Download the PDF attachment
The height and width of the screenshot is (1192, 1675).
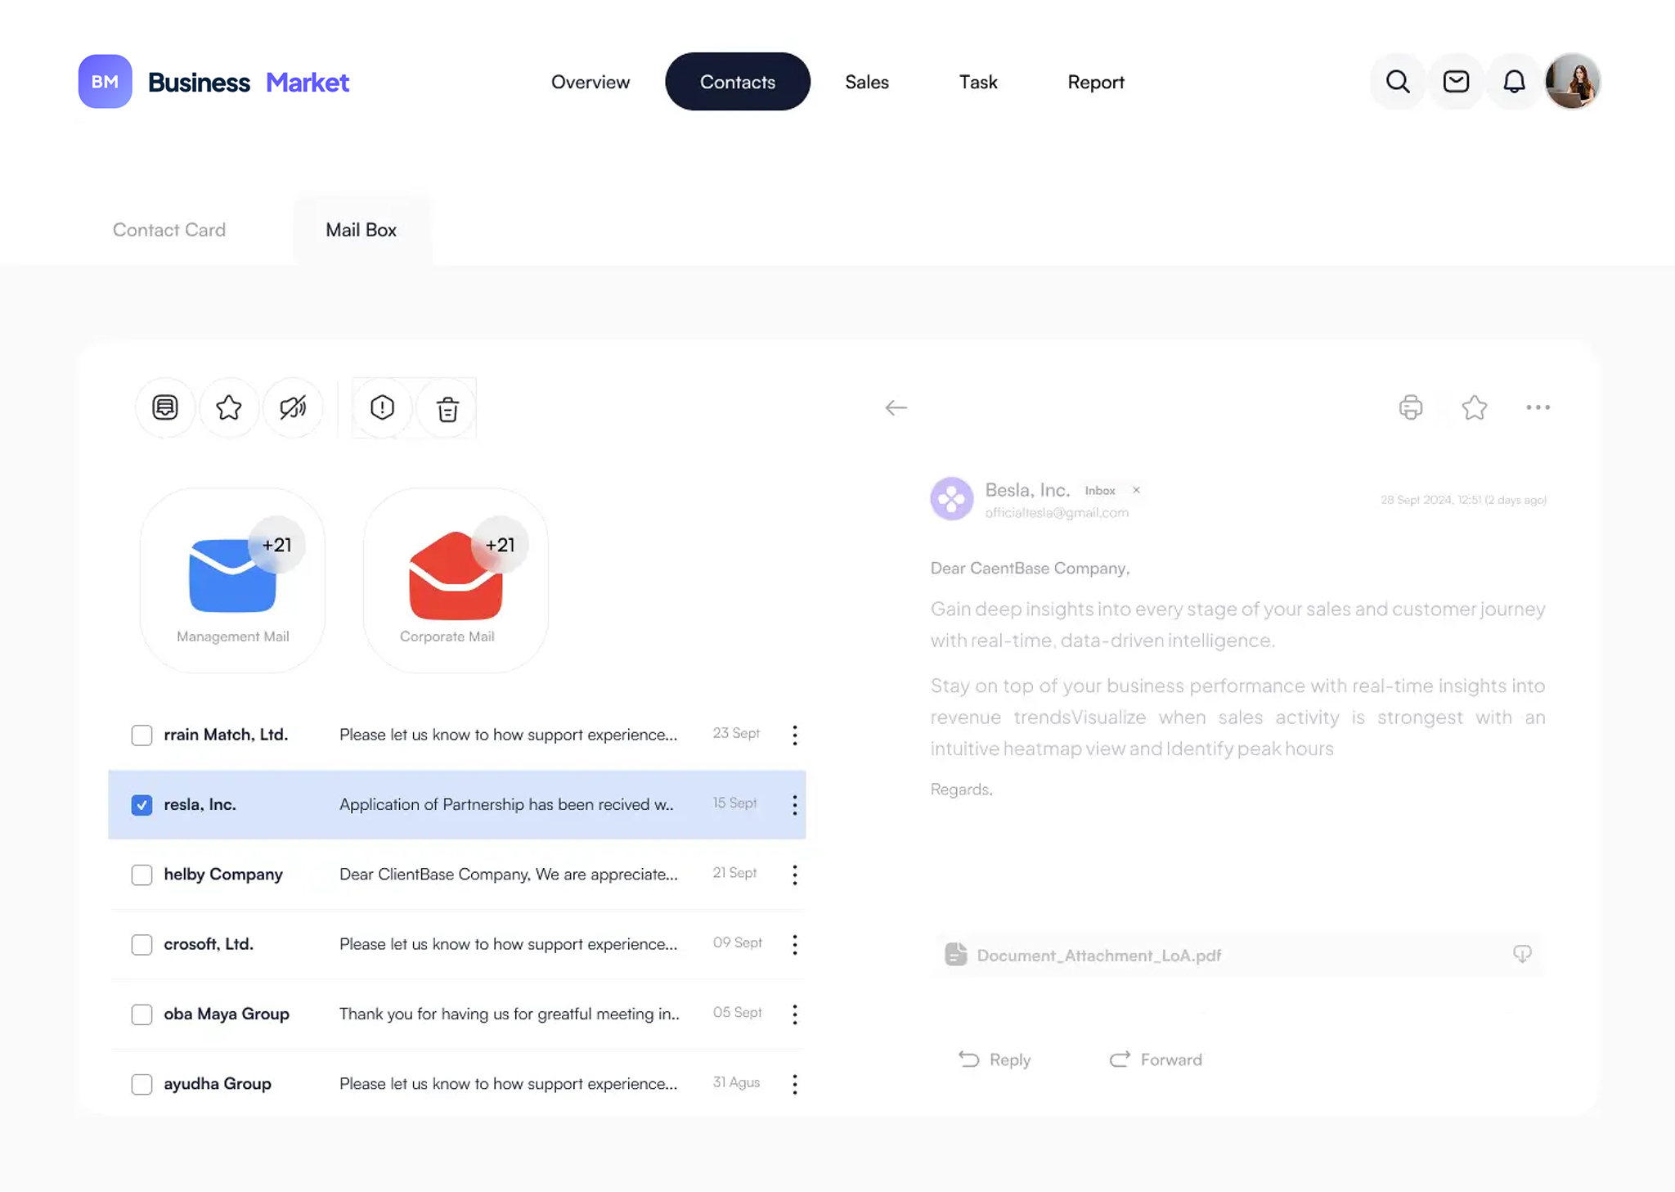(1522, 954)
